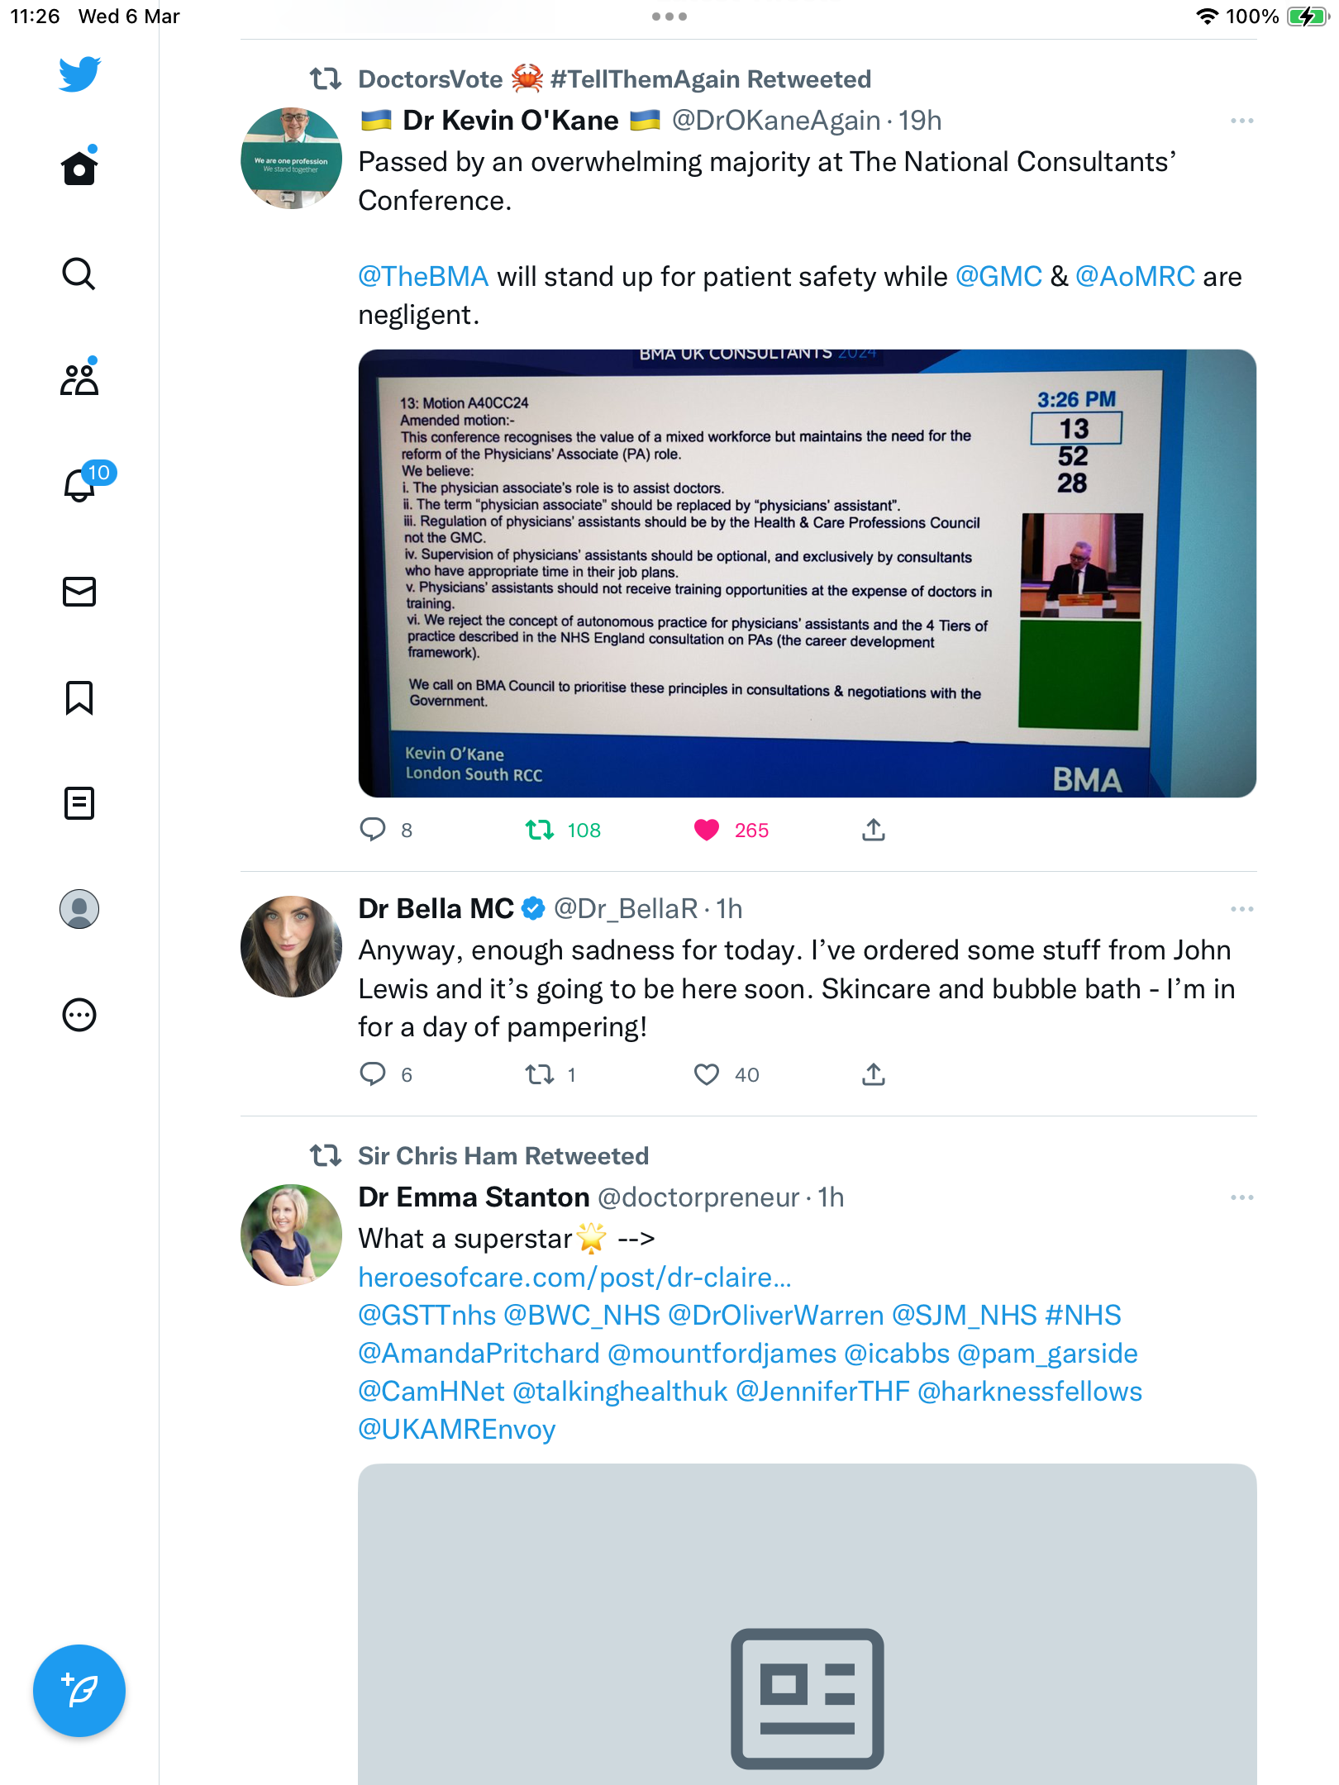The width and height of the screenshot is (1339, 1785).
Task: Open the Communities people icon
Action: 79,378
